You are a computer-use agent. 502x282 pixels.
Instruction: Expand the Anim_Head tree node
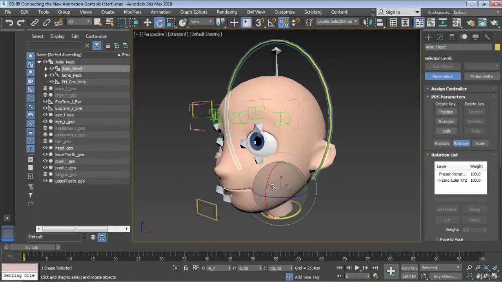coord(45,69)
